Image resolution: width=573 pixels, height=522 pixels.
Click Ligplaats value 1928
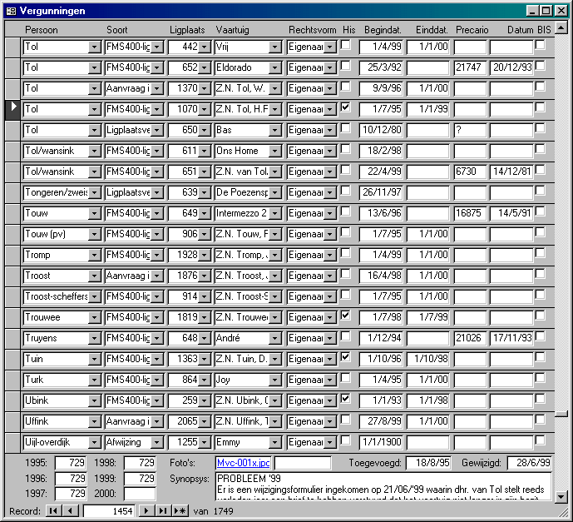[184, 255]
